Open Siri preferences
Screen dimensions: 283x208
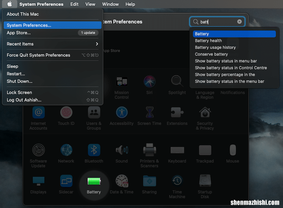149,81
